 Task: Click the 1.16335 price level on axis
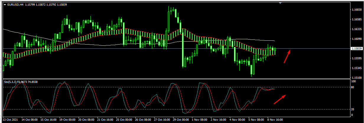(357, 29)
